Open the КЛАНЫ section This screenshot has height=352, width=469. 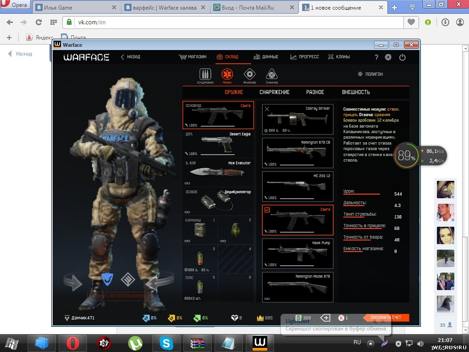point(339,57)
